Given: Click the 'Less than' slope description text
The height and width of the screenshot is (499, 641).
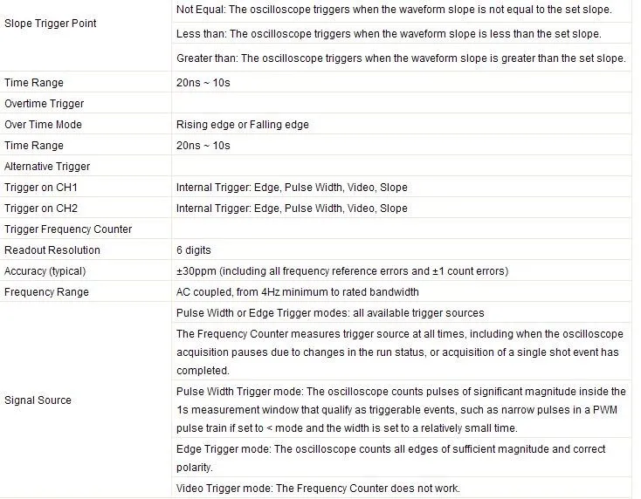Looking at the screenshot, I should [389, 34].
